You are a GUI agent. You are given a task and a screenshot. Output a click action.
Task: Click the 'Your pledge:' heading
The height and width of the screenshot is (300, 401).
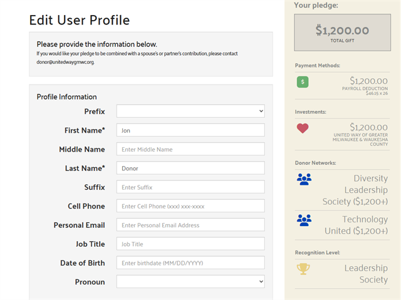[316, 5]
